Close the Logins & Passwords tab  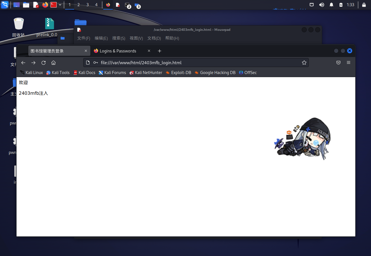pyautogui.click(x=149, y=51)
